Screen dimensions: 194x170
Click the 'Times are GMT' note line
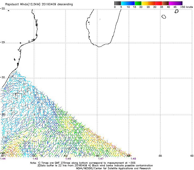coord(83,163)
